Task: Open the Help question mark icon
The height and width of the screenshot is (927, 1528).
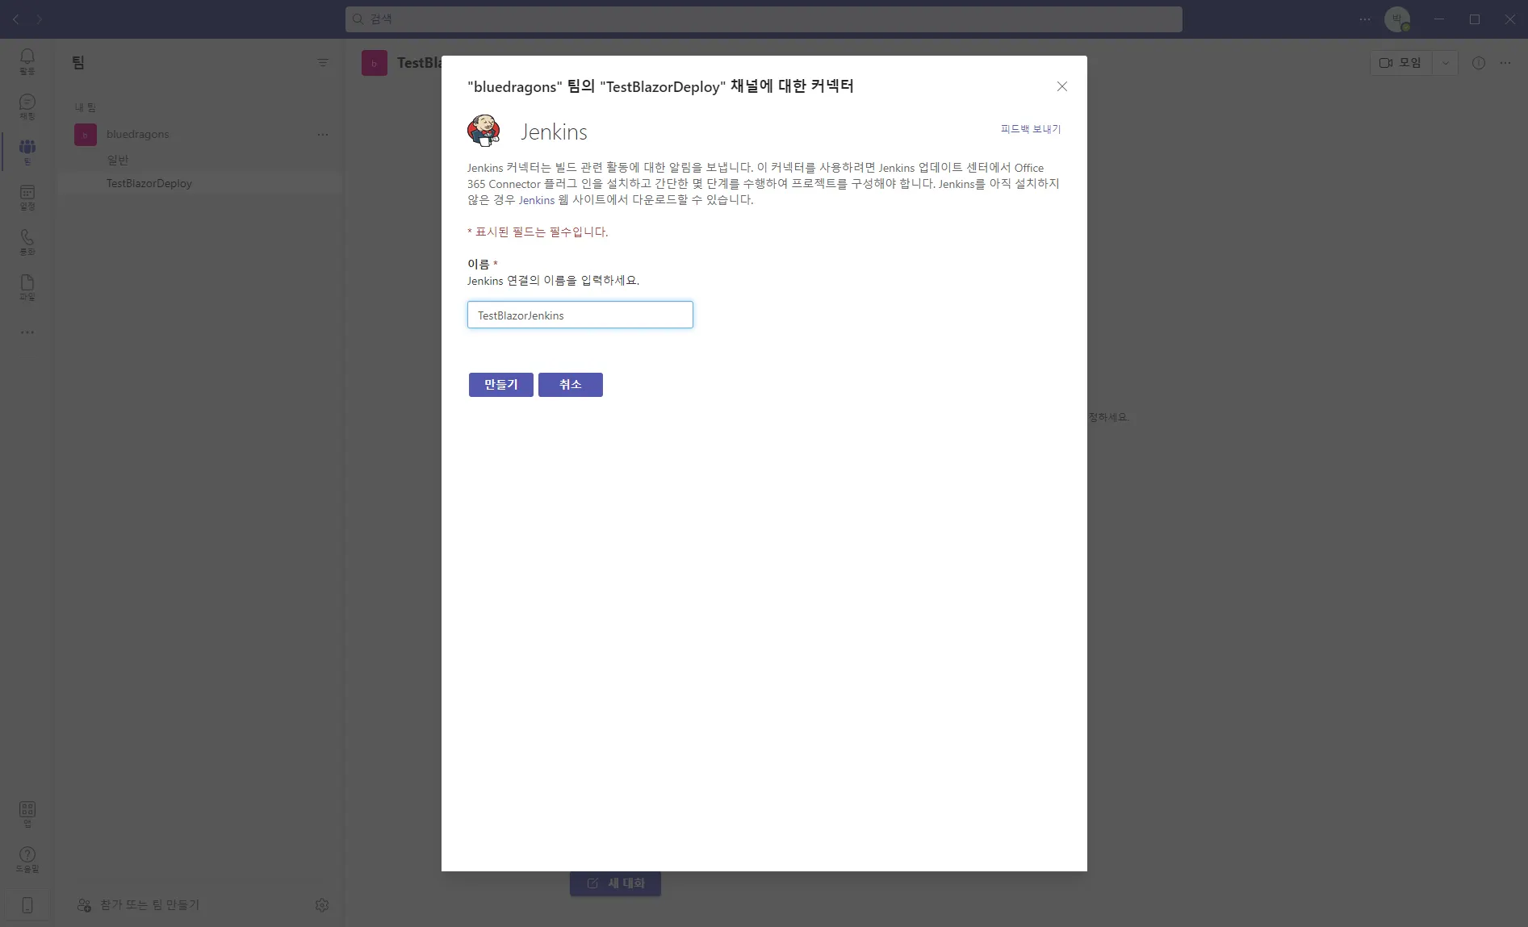Action: pos(27,859)
